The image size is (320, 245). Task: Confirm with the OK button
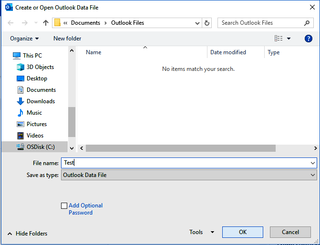pyautogui.click(x=243, y=232)
